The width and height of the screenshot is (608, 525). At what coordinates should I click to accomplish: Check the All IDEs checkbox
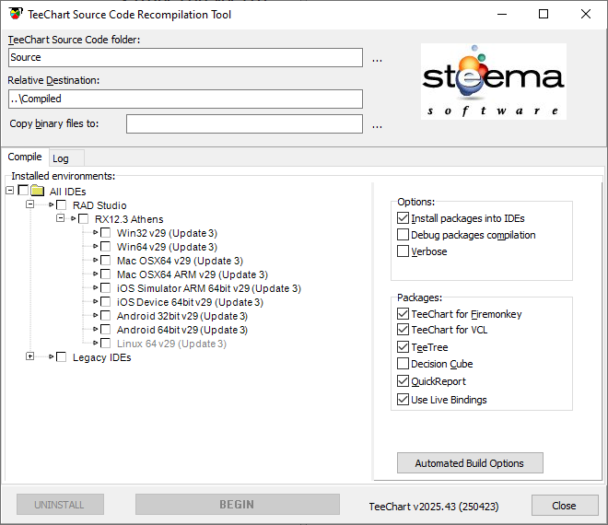(x=23, y=190)
